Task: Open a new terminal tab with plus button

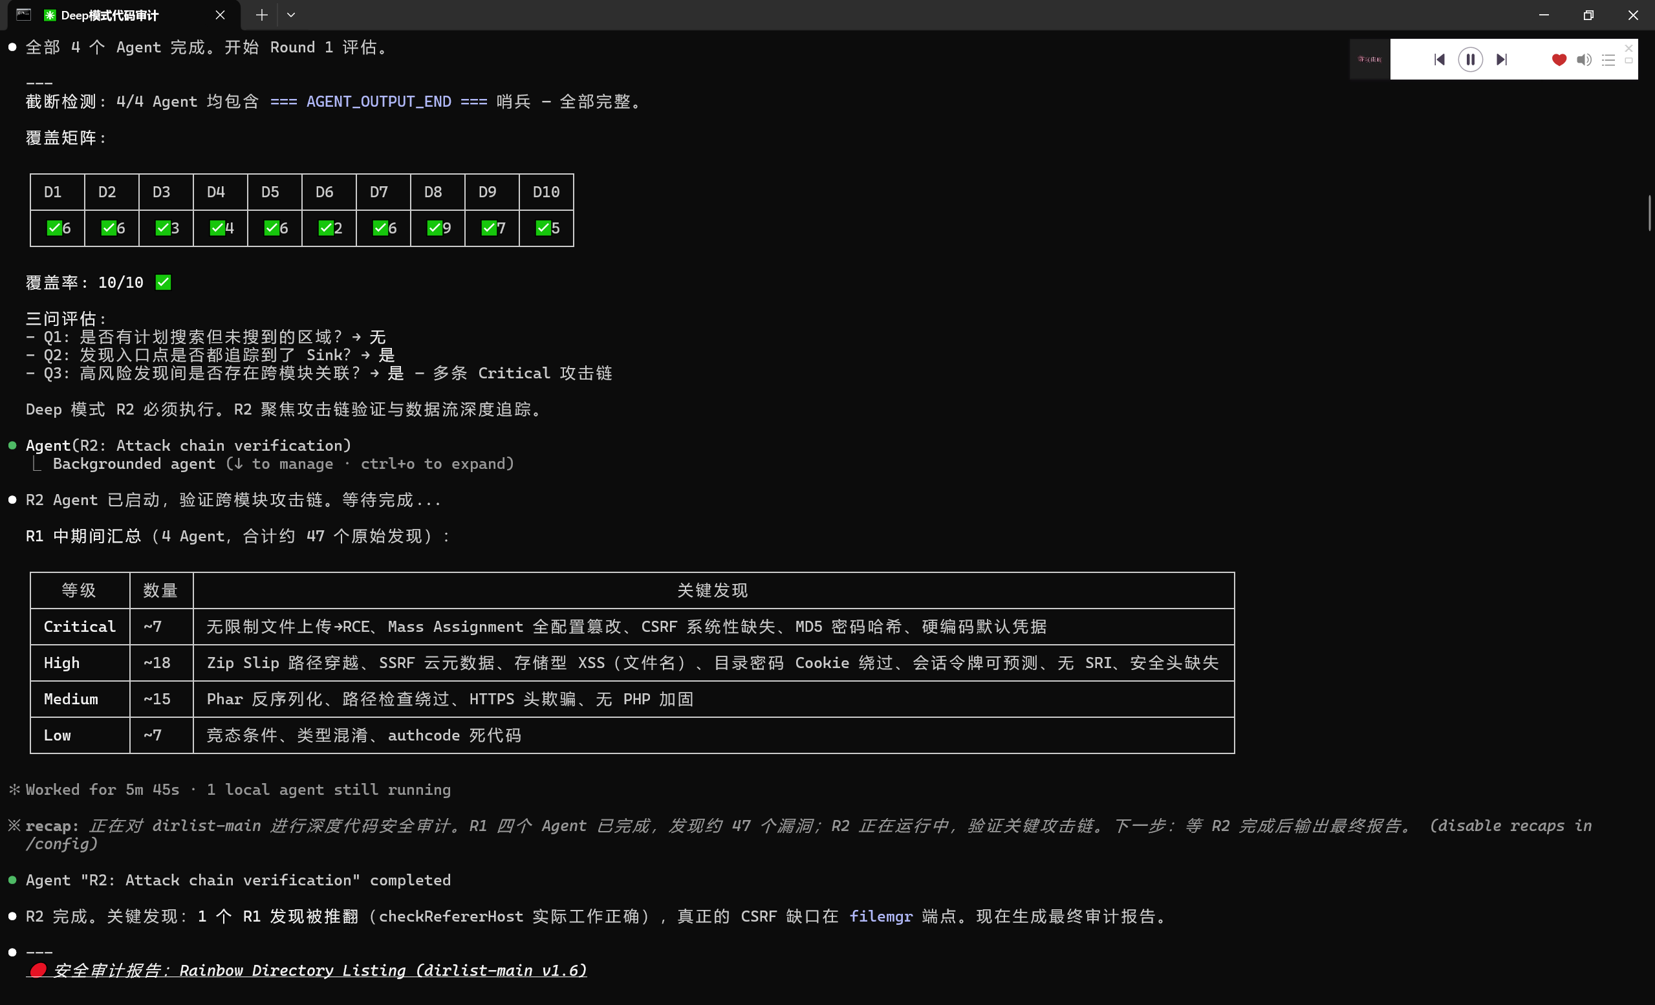Action: click(261, 15)
